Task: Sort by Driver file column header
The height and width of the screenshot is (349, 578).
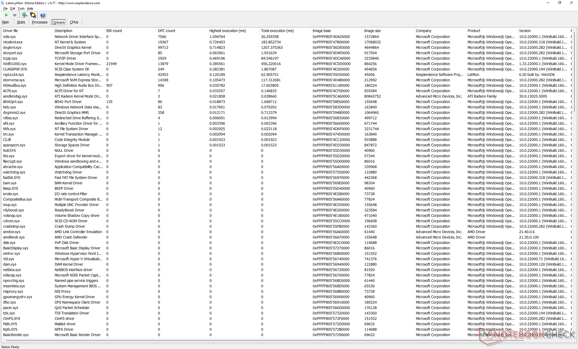Action: pos(10,31)
